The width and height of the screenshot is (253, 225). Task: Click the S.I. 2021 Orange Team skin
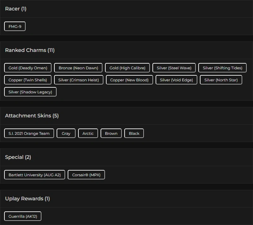29,134
